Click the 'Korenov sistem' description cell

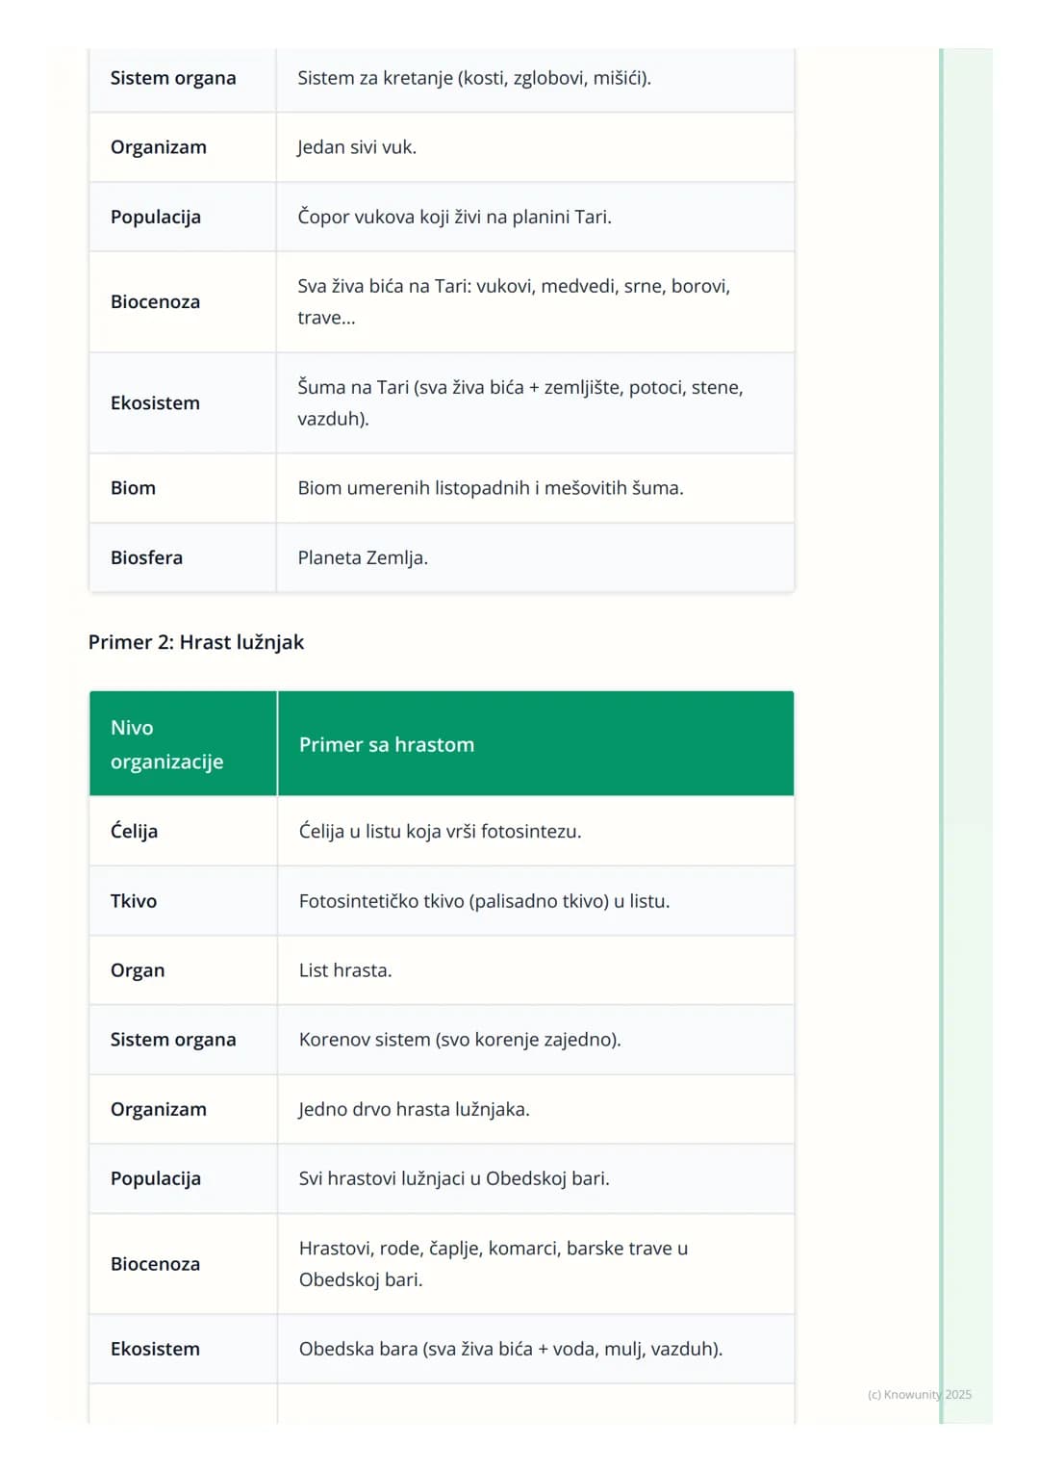coord(536,1040)
